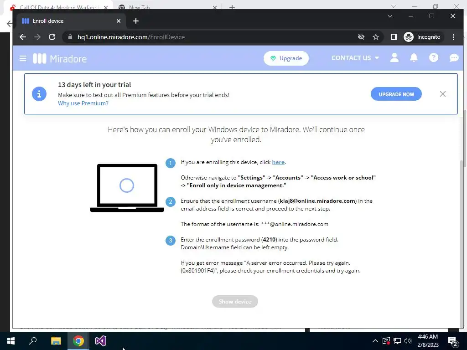
Task: Select the Enroll device tab
Action: pyautogui.click(x=70, y=21)
